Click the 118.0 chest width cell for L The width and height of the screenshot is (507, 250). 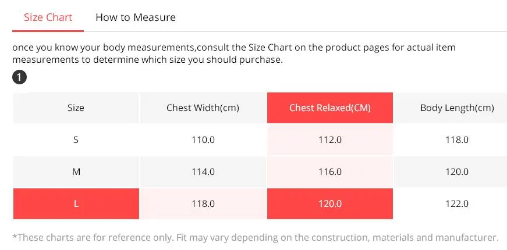tap(203, 203)
